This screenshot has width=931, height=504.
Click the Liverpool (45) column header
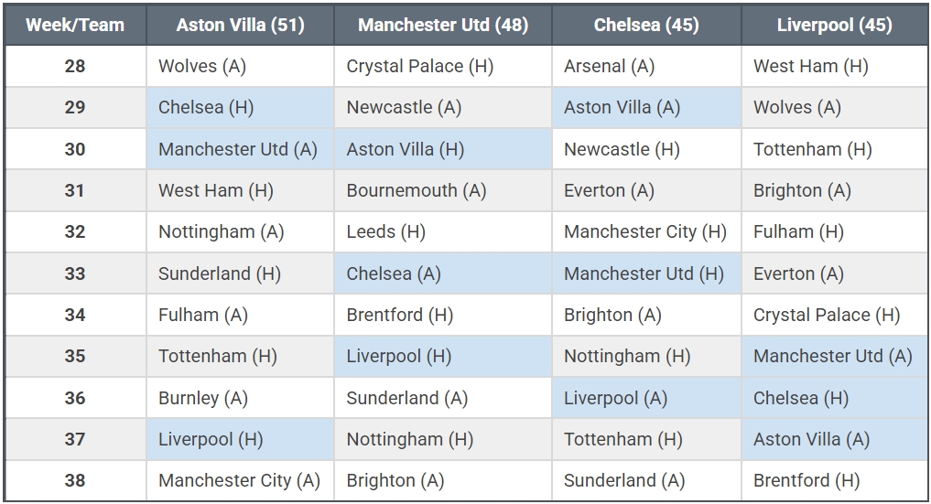coord(834,25)
